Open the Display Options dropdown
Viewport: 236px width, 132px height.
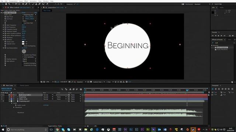pyautogui.click(x=29, y=59)
